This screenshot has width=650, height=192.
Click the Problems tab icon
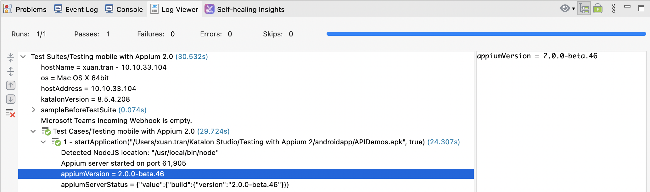point(8,9)
